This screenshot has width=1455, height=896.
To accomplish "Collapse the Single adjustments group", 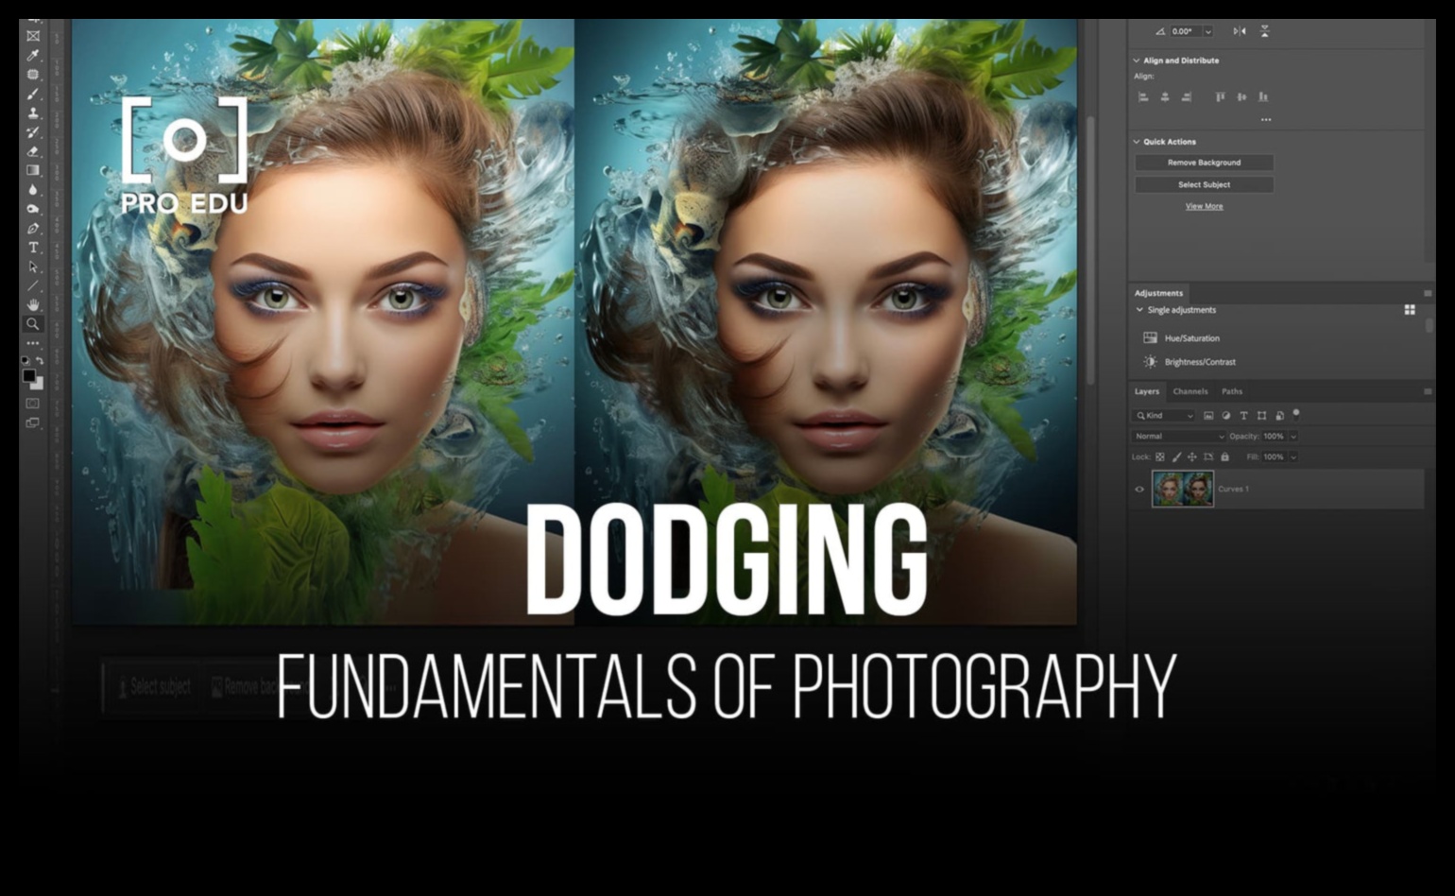I will tap(1139, 310).
